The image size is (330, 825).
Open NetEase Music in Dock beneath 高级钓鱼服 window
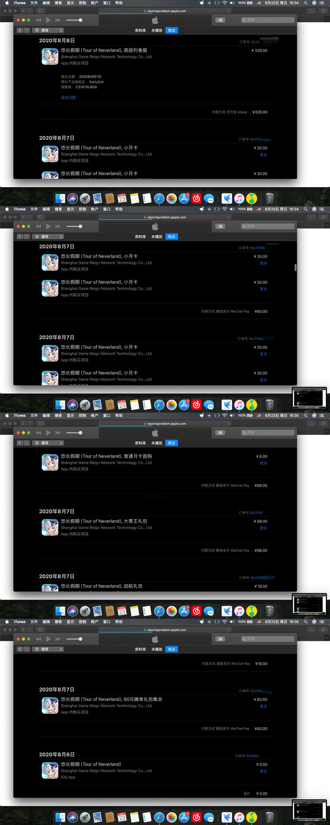click(196, 199)
